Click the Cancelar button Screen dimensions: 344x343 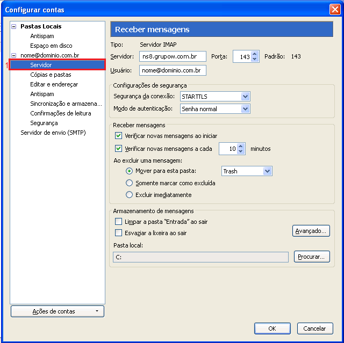315,329
